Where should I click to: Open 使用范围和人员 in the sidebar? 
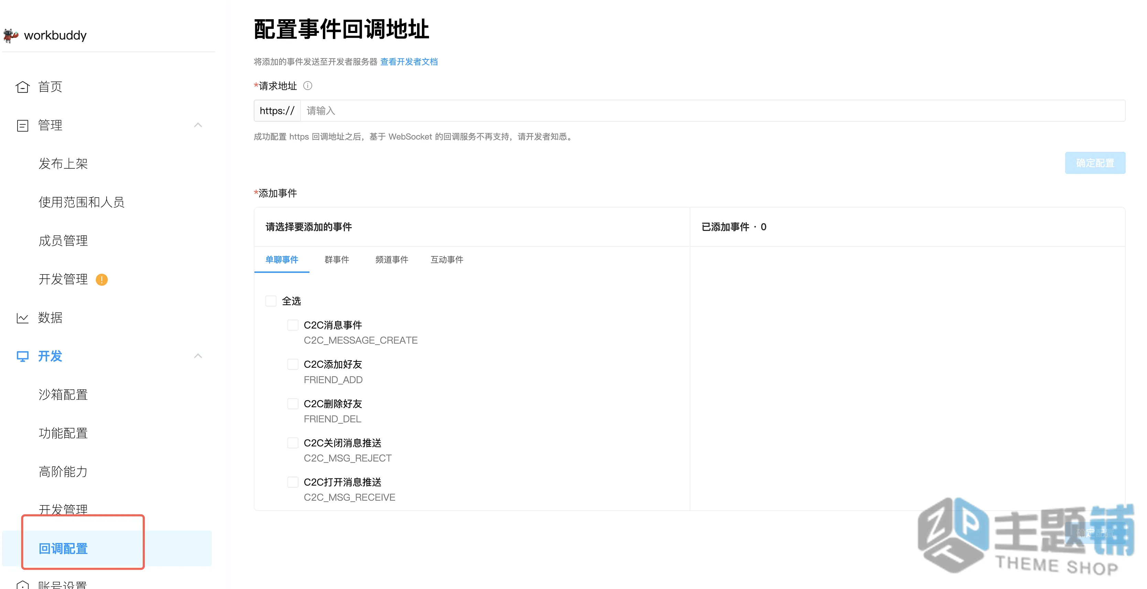(x=81, y=202)
